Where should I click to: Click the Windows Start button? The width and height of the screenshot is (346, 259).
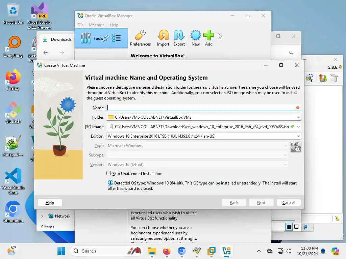pos(61,251)
